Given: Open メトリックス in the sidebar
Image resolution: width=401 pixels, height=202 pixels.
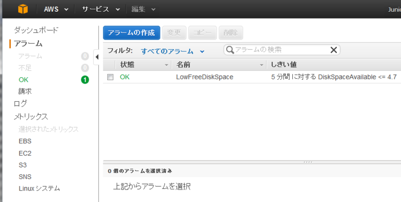Looking at the screenshot, I should click(31, 117).
